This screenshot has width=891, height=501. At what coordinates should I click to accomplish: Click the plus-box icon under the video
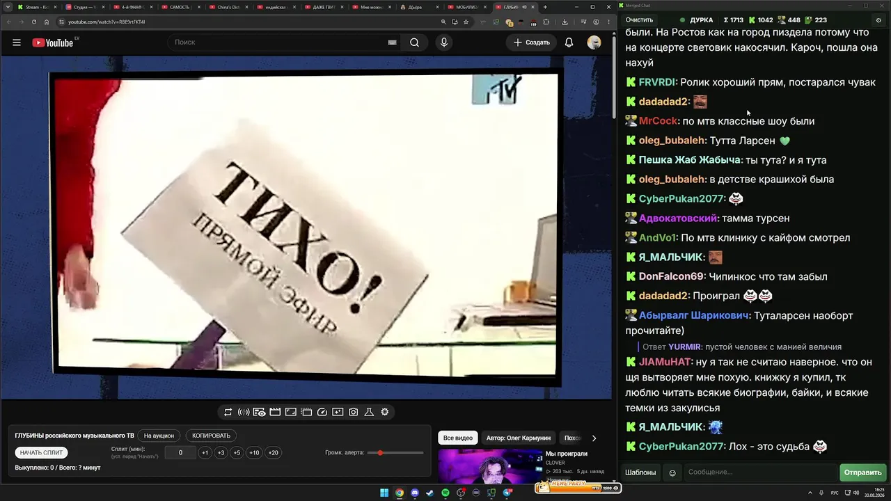(x=338, y=412)
